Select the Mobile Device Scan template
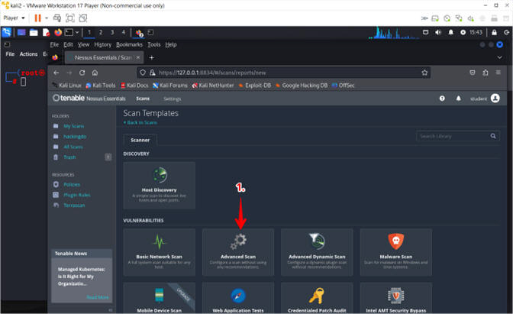The height and width of the screenshot is (314, 513). (x=160, y=298)
